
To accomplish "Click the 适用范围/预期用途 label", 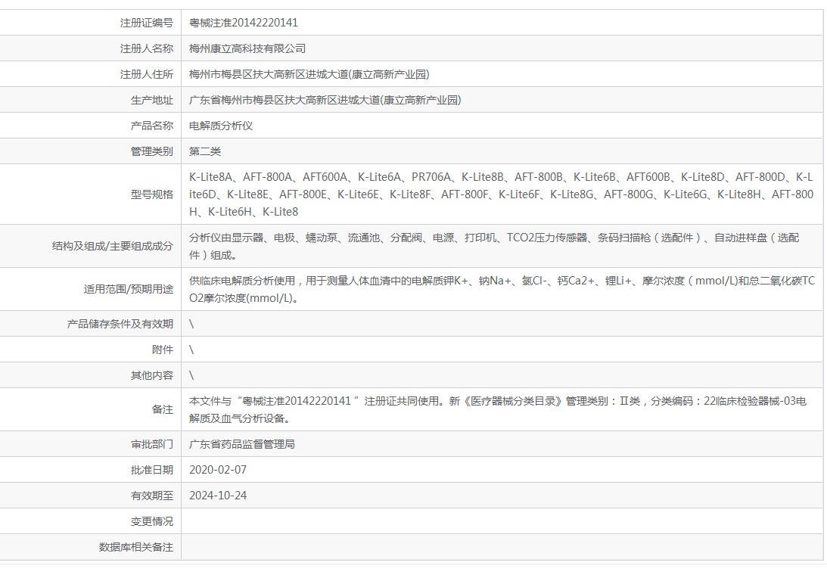I will pyautogui.click(x=128, y=289).
